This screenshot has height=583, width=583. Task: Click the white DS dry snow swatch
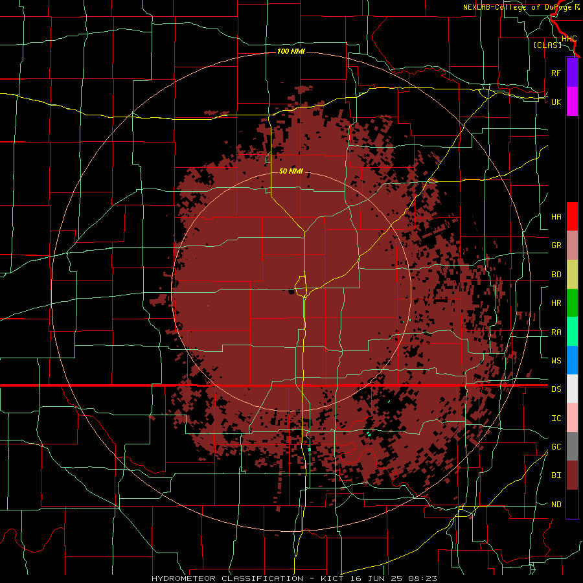[572, 389]
